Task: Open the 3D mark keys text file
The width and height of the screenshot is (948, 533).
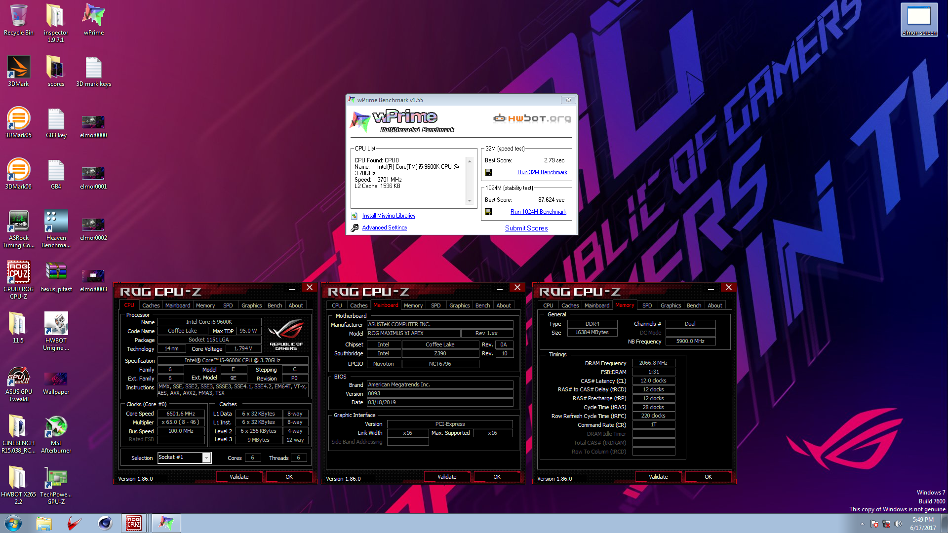Action: pyautogui.click(x=93, y=72)
